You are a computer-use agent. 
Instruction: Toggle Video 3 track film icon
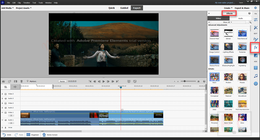(x=6, y=94)
